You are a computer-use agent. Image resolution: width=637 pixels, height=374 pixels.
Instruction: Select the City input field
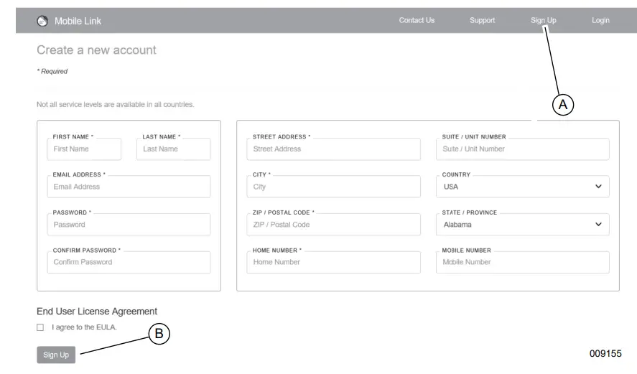pos(333,187)
